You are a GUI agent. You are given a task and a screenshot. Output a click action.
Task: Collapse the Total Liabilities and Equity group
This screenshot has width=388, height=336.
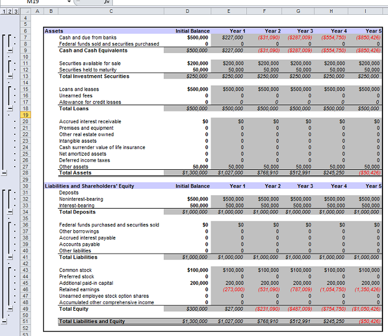[x=4, y=321]
